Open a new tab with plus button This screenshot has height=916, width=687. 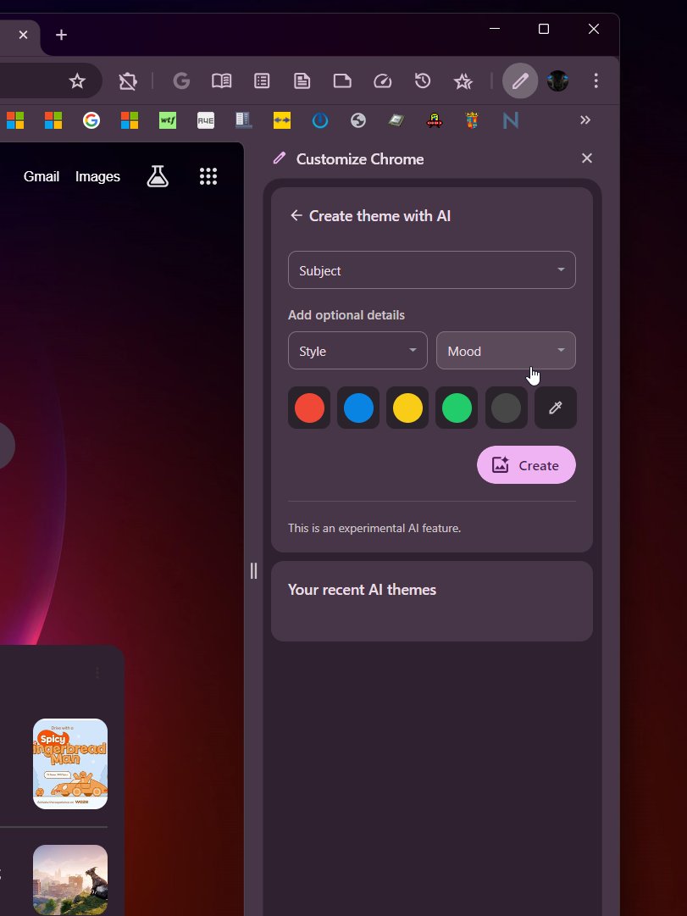coord(61,35)
